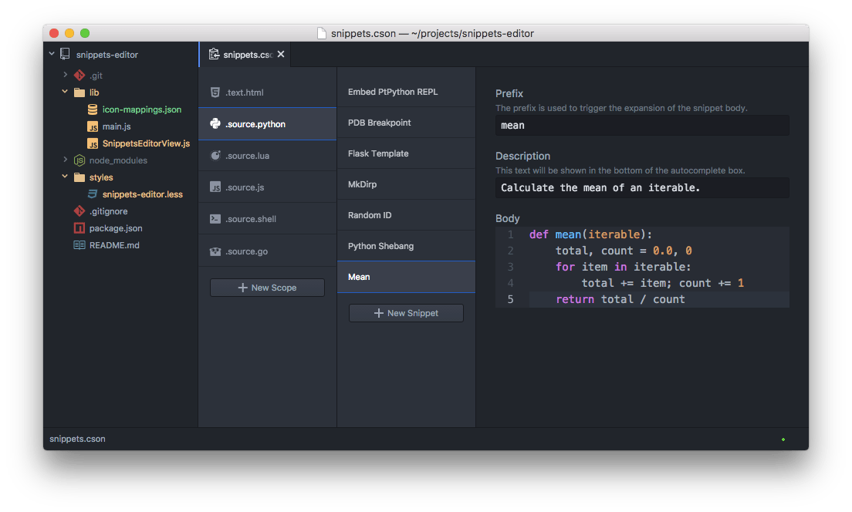The width and height of the screenshot is (852, 512).
Task: Open the Flask Template snippet
Action: point(406,153)
